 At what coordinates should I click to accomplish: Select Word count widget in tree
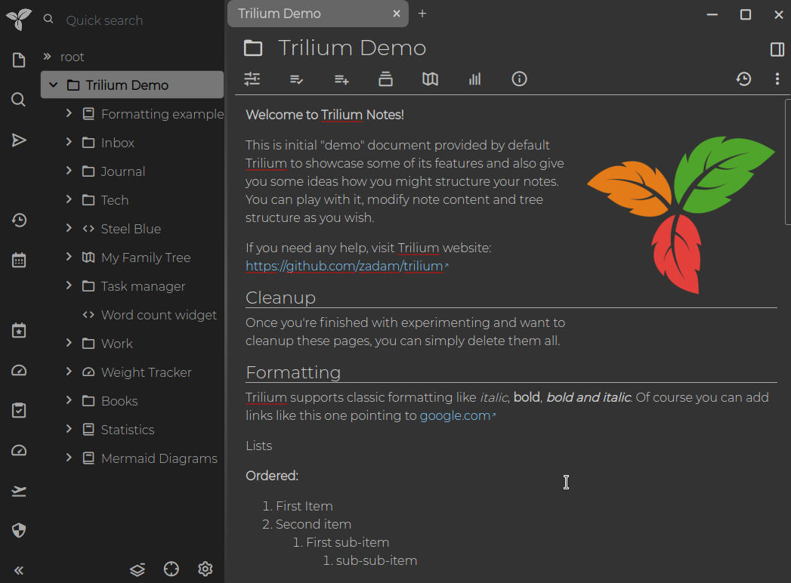[x=159, y=315]
